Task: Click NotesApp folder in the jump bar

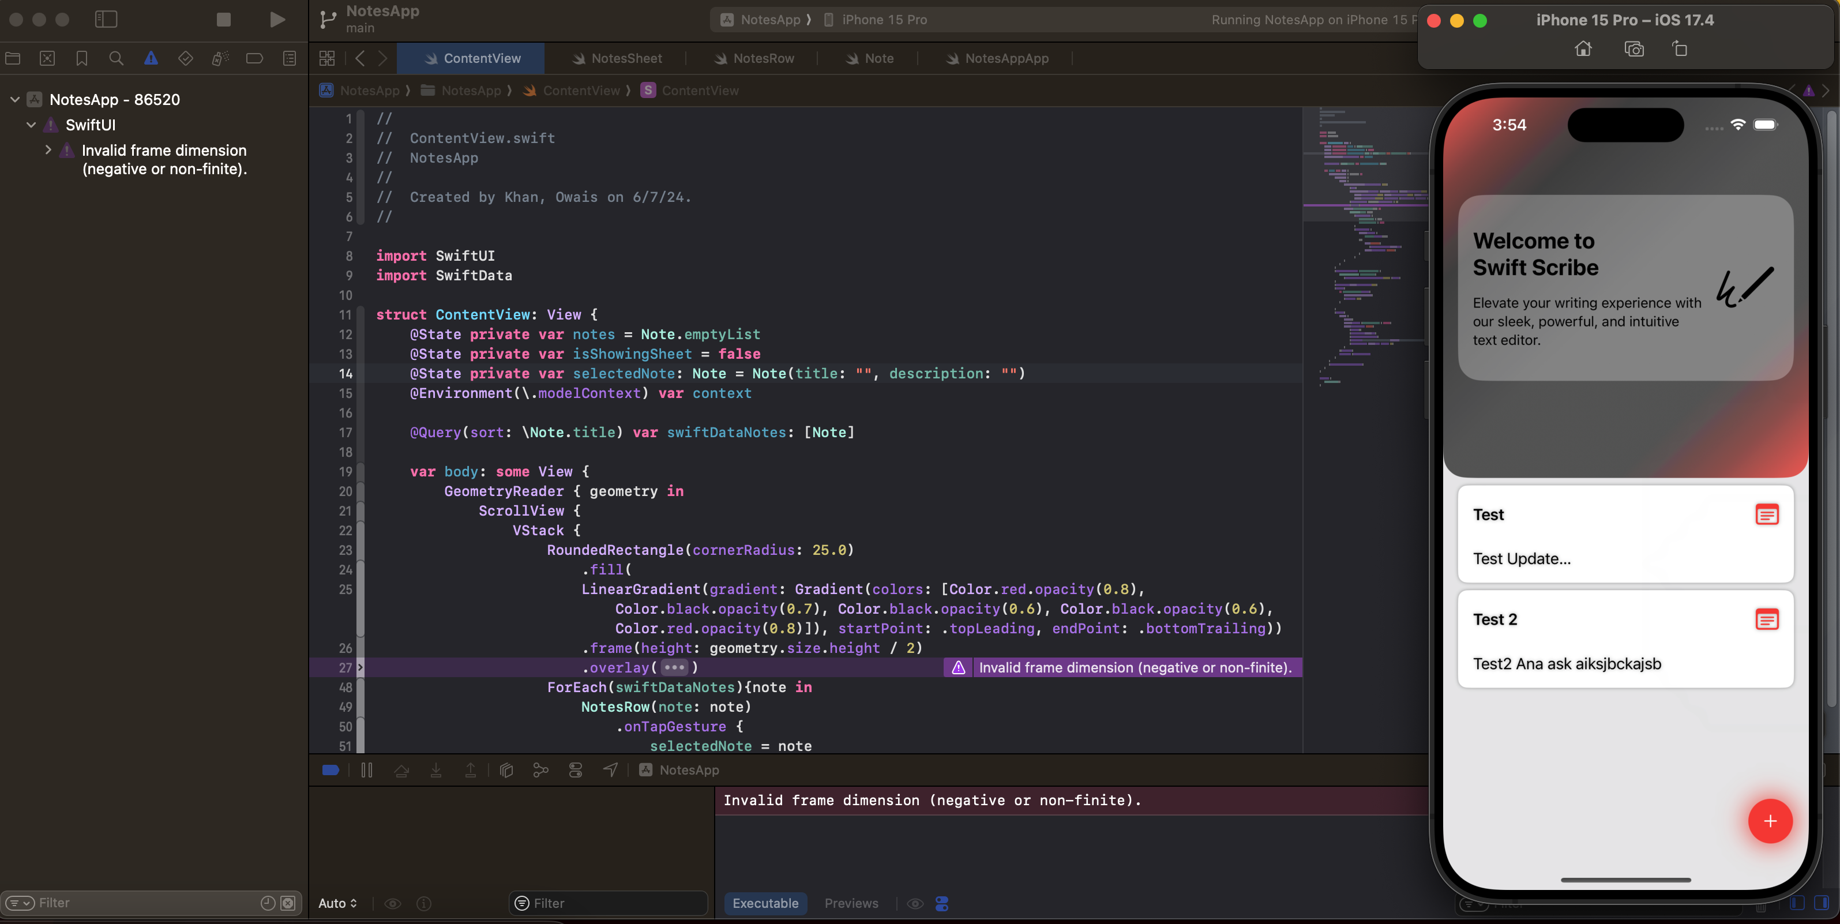Action: [x=461, y=91]
